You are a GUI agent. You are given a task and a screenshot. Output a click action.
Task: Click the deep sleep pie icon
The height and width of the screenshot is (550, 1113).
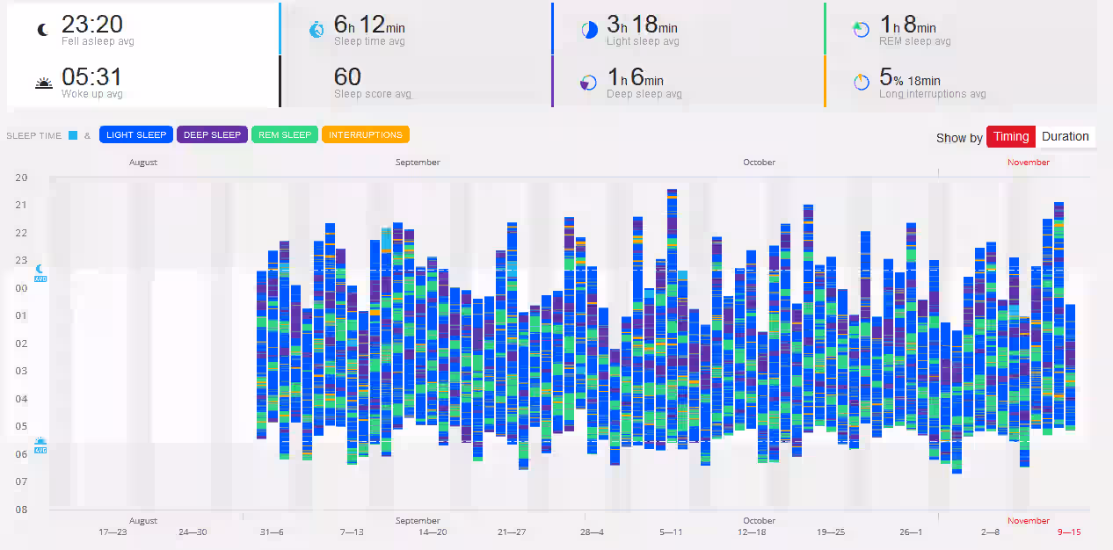tap(588, 83)
